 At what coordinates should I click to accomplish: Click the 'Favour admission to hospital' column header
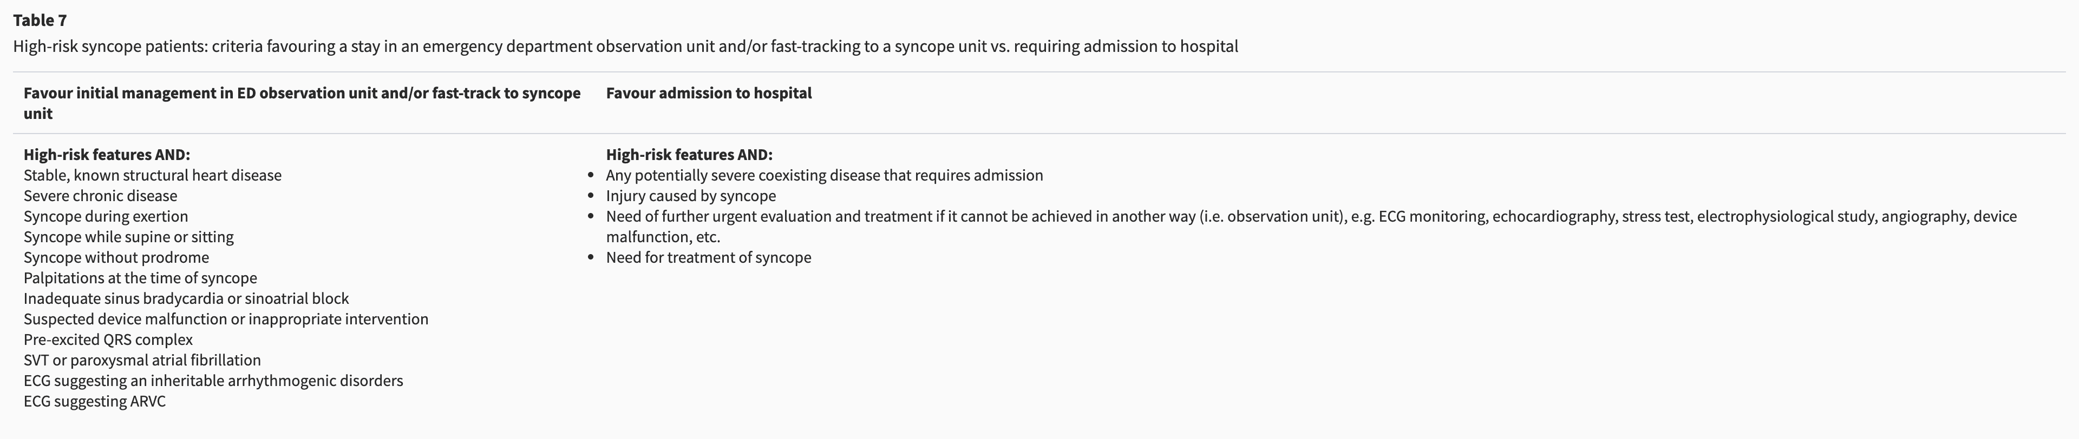point(709,92)
